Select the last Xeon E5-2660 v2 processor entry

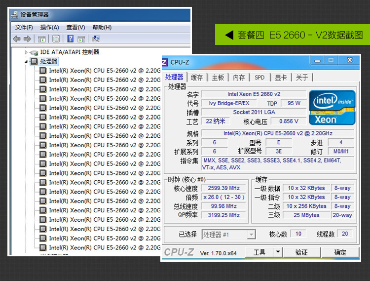click(x=105, y=247)
